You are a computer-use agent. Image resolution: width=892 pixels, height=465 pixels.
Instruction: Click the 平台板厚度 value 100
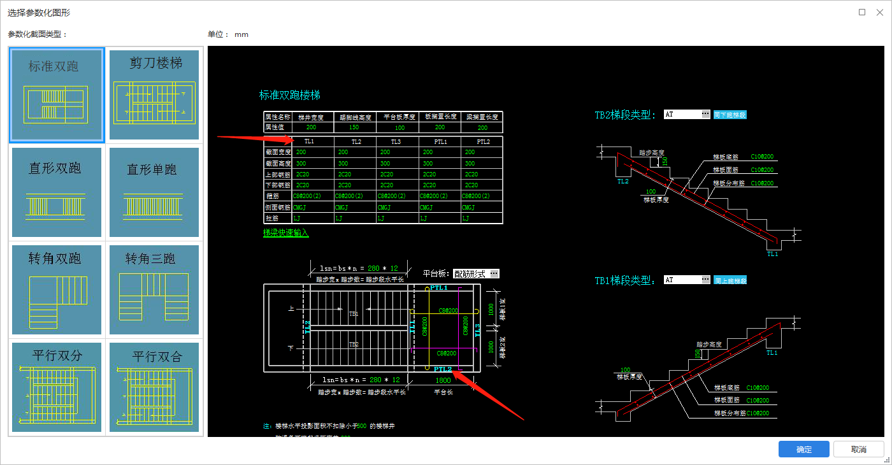point(399,128)
